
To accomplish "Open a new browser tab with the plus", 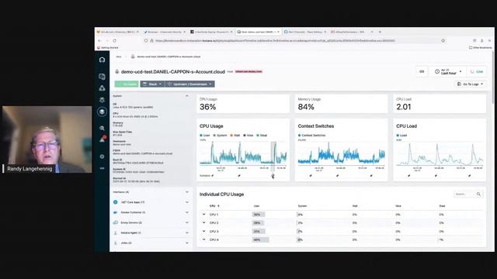I will pos(380,32).
